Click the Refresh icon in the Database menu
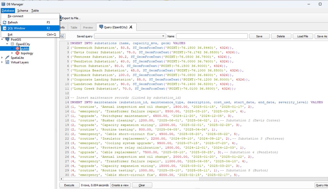Screen dimensions: 328x189 pos(5,22)
